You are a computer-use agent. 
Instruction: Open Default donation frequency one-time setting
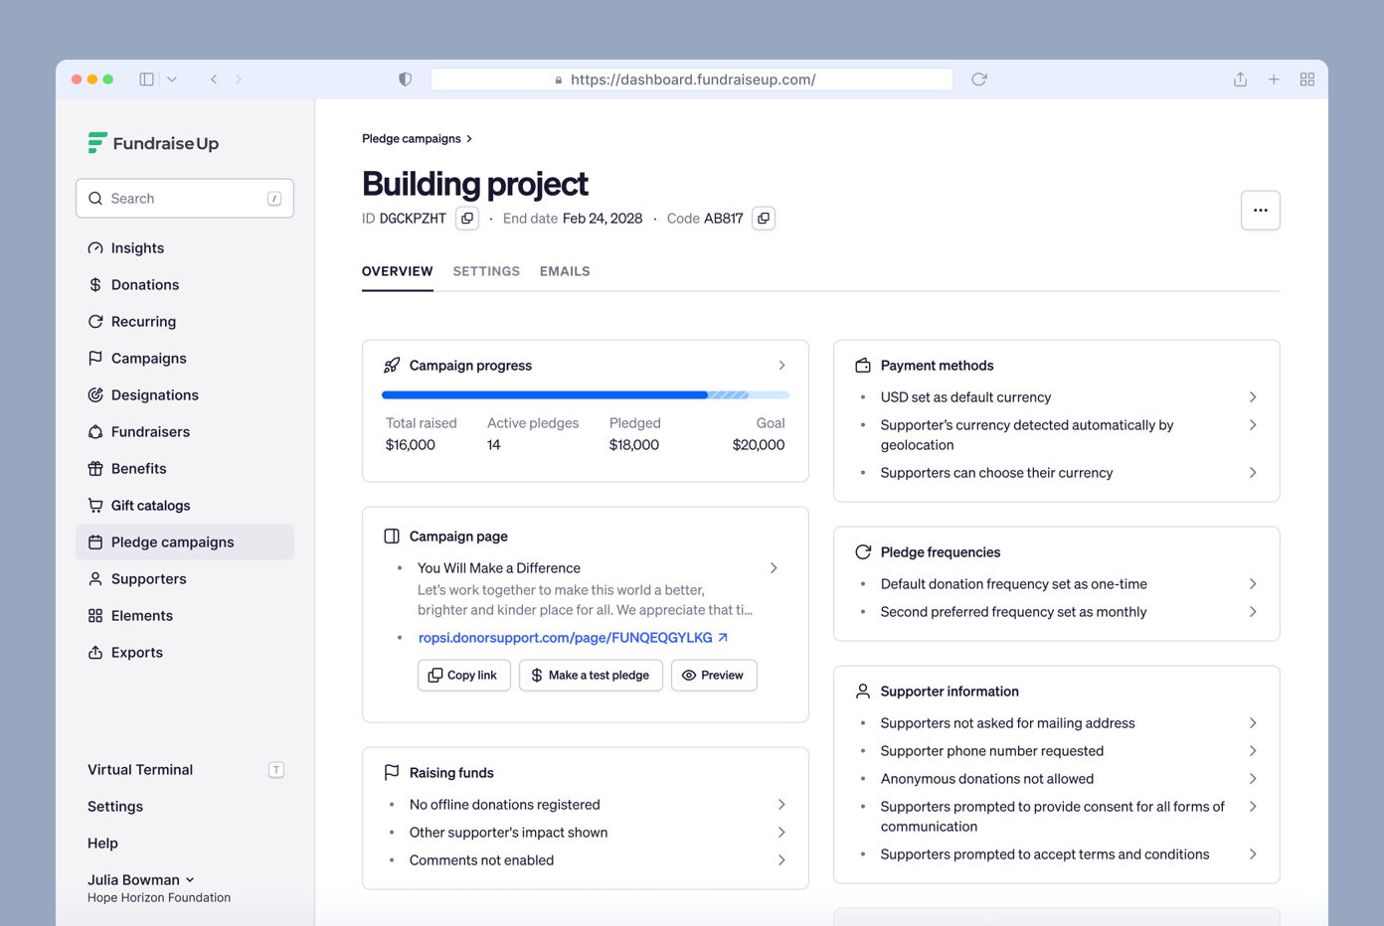tap(1057, 584)
